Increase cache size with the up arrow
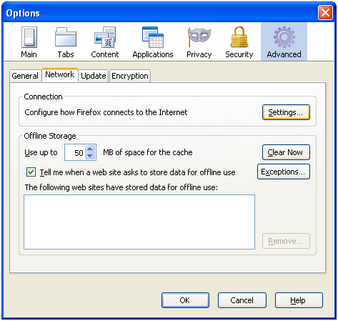 (90, 149)
